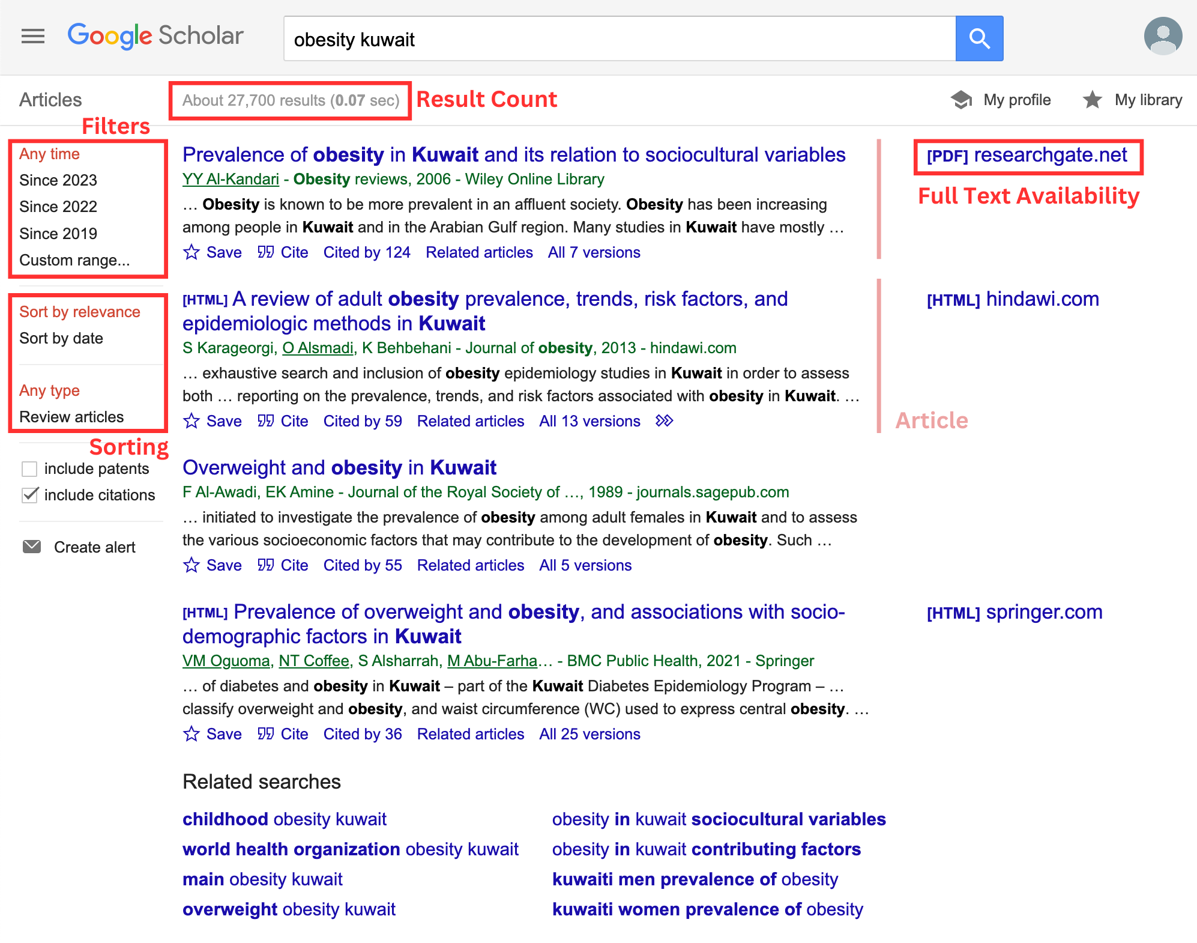The width and height of the screenshot is (1197, 943).
Task: Enable the include patents checkbox
Action: pos(29,468)
